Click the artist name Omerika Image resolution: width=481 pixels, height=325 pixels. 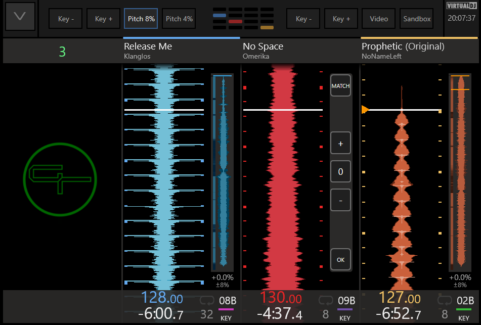tap(256, 57)
